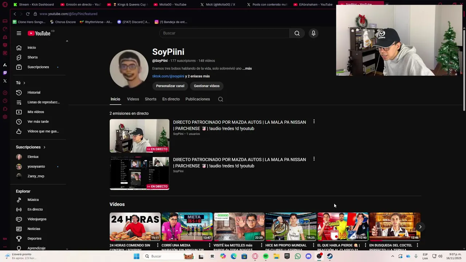Open menu for HICE MI PROPIO MUNDIAL video
This screenshot has height=262, width=466.
point(313,245)
